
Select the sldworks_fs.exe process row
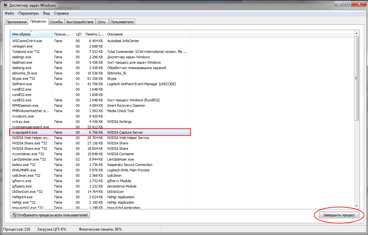coord(100,73)
